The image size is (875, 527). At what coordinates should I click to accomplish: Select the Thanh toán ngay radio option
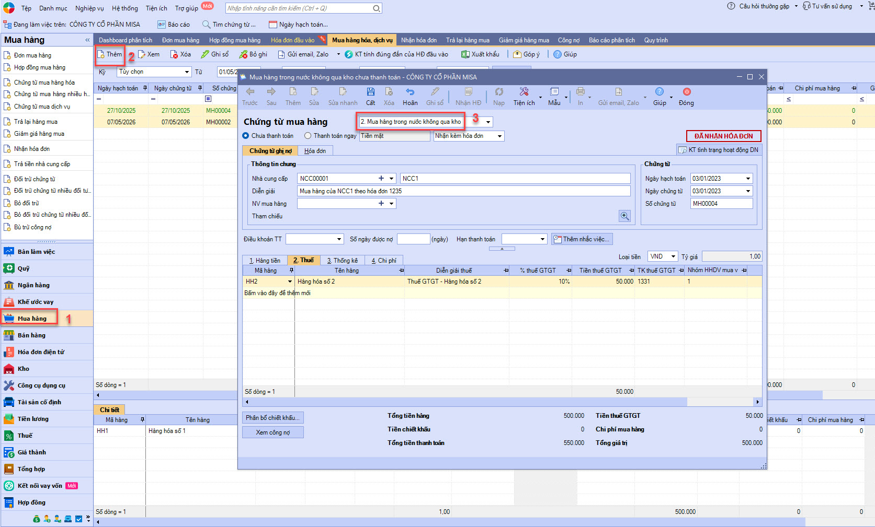308,136
